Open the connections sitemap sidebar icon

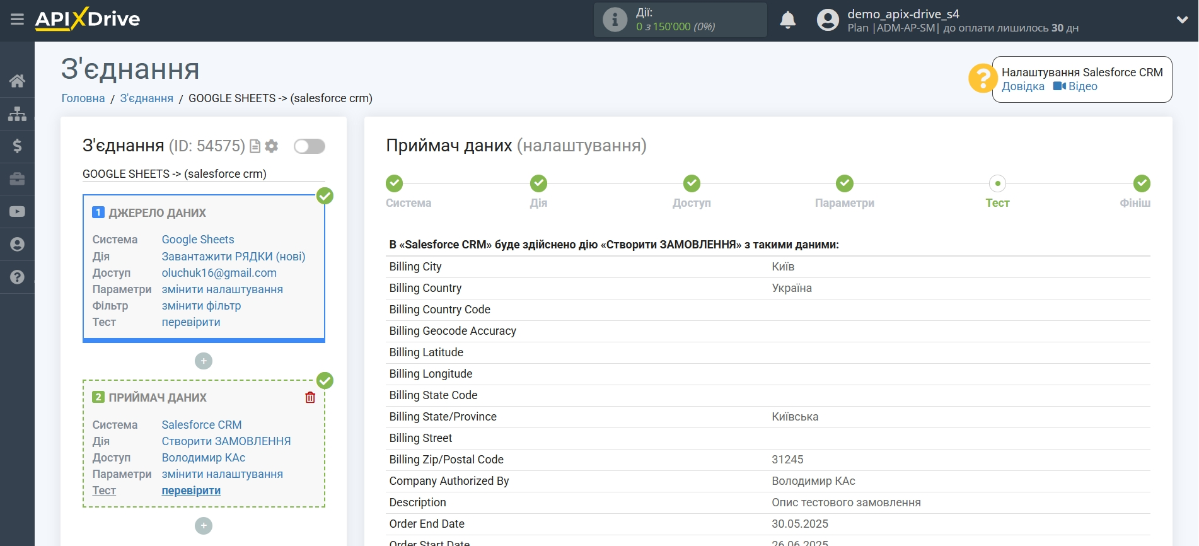tap(17, 113)
